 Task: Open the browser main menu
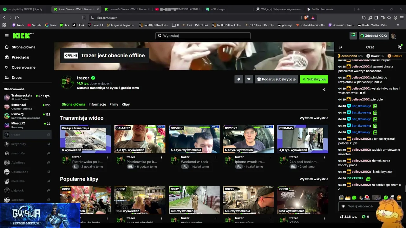pyautogui.click(x=402, y=18)
